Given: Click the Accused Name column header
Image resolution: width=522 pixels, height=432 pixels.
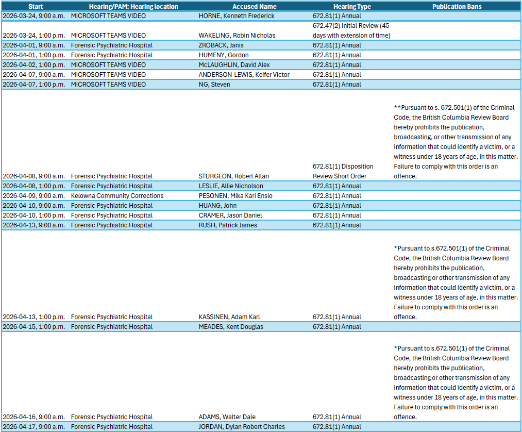Looking at the screenshot, I should pos(254,7).
